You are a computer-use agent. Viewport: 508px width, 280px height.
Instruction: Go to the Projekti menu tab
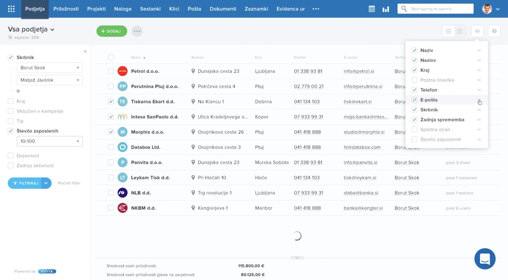coord(96,9)
